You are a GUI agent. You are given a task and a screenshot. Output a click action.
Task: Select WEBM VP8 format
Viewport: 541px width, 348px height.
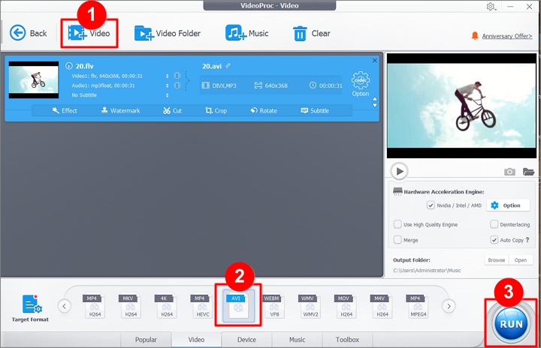[274, 306]
